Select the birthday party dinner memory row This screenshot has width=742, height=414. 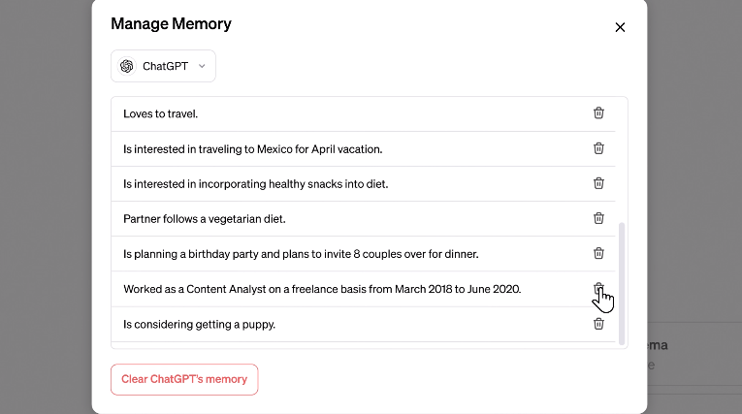(x=364, y=254)
